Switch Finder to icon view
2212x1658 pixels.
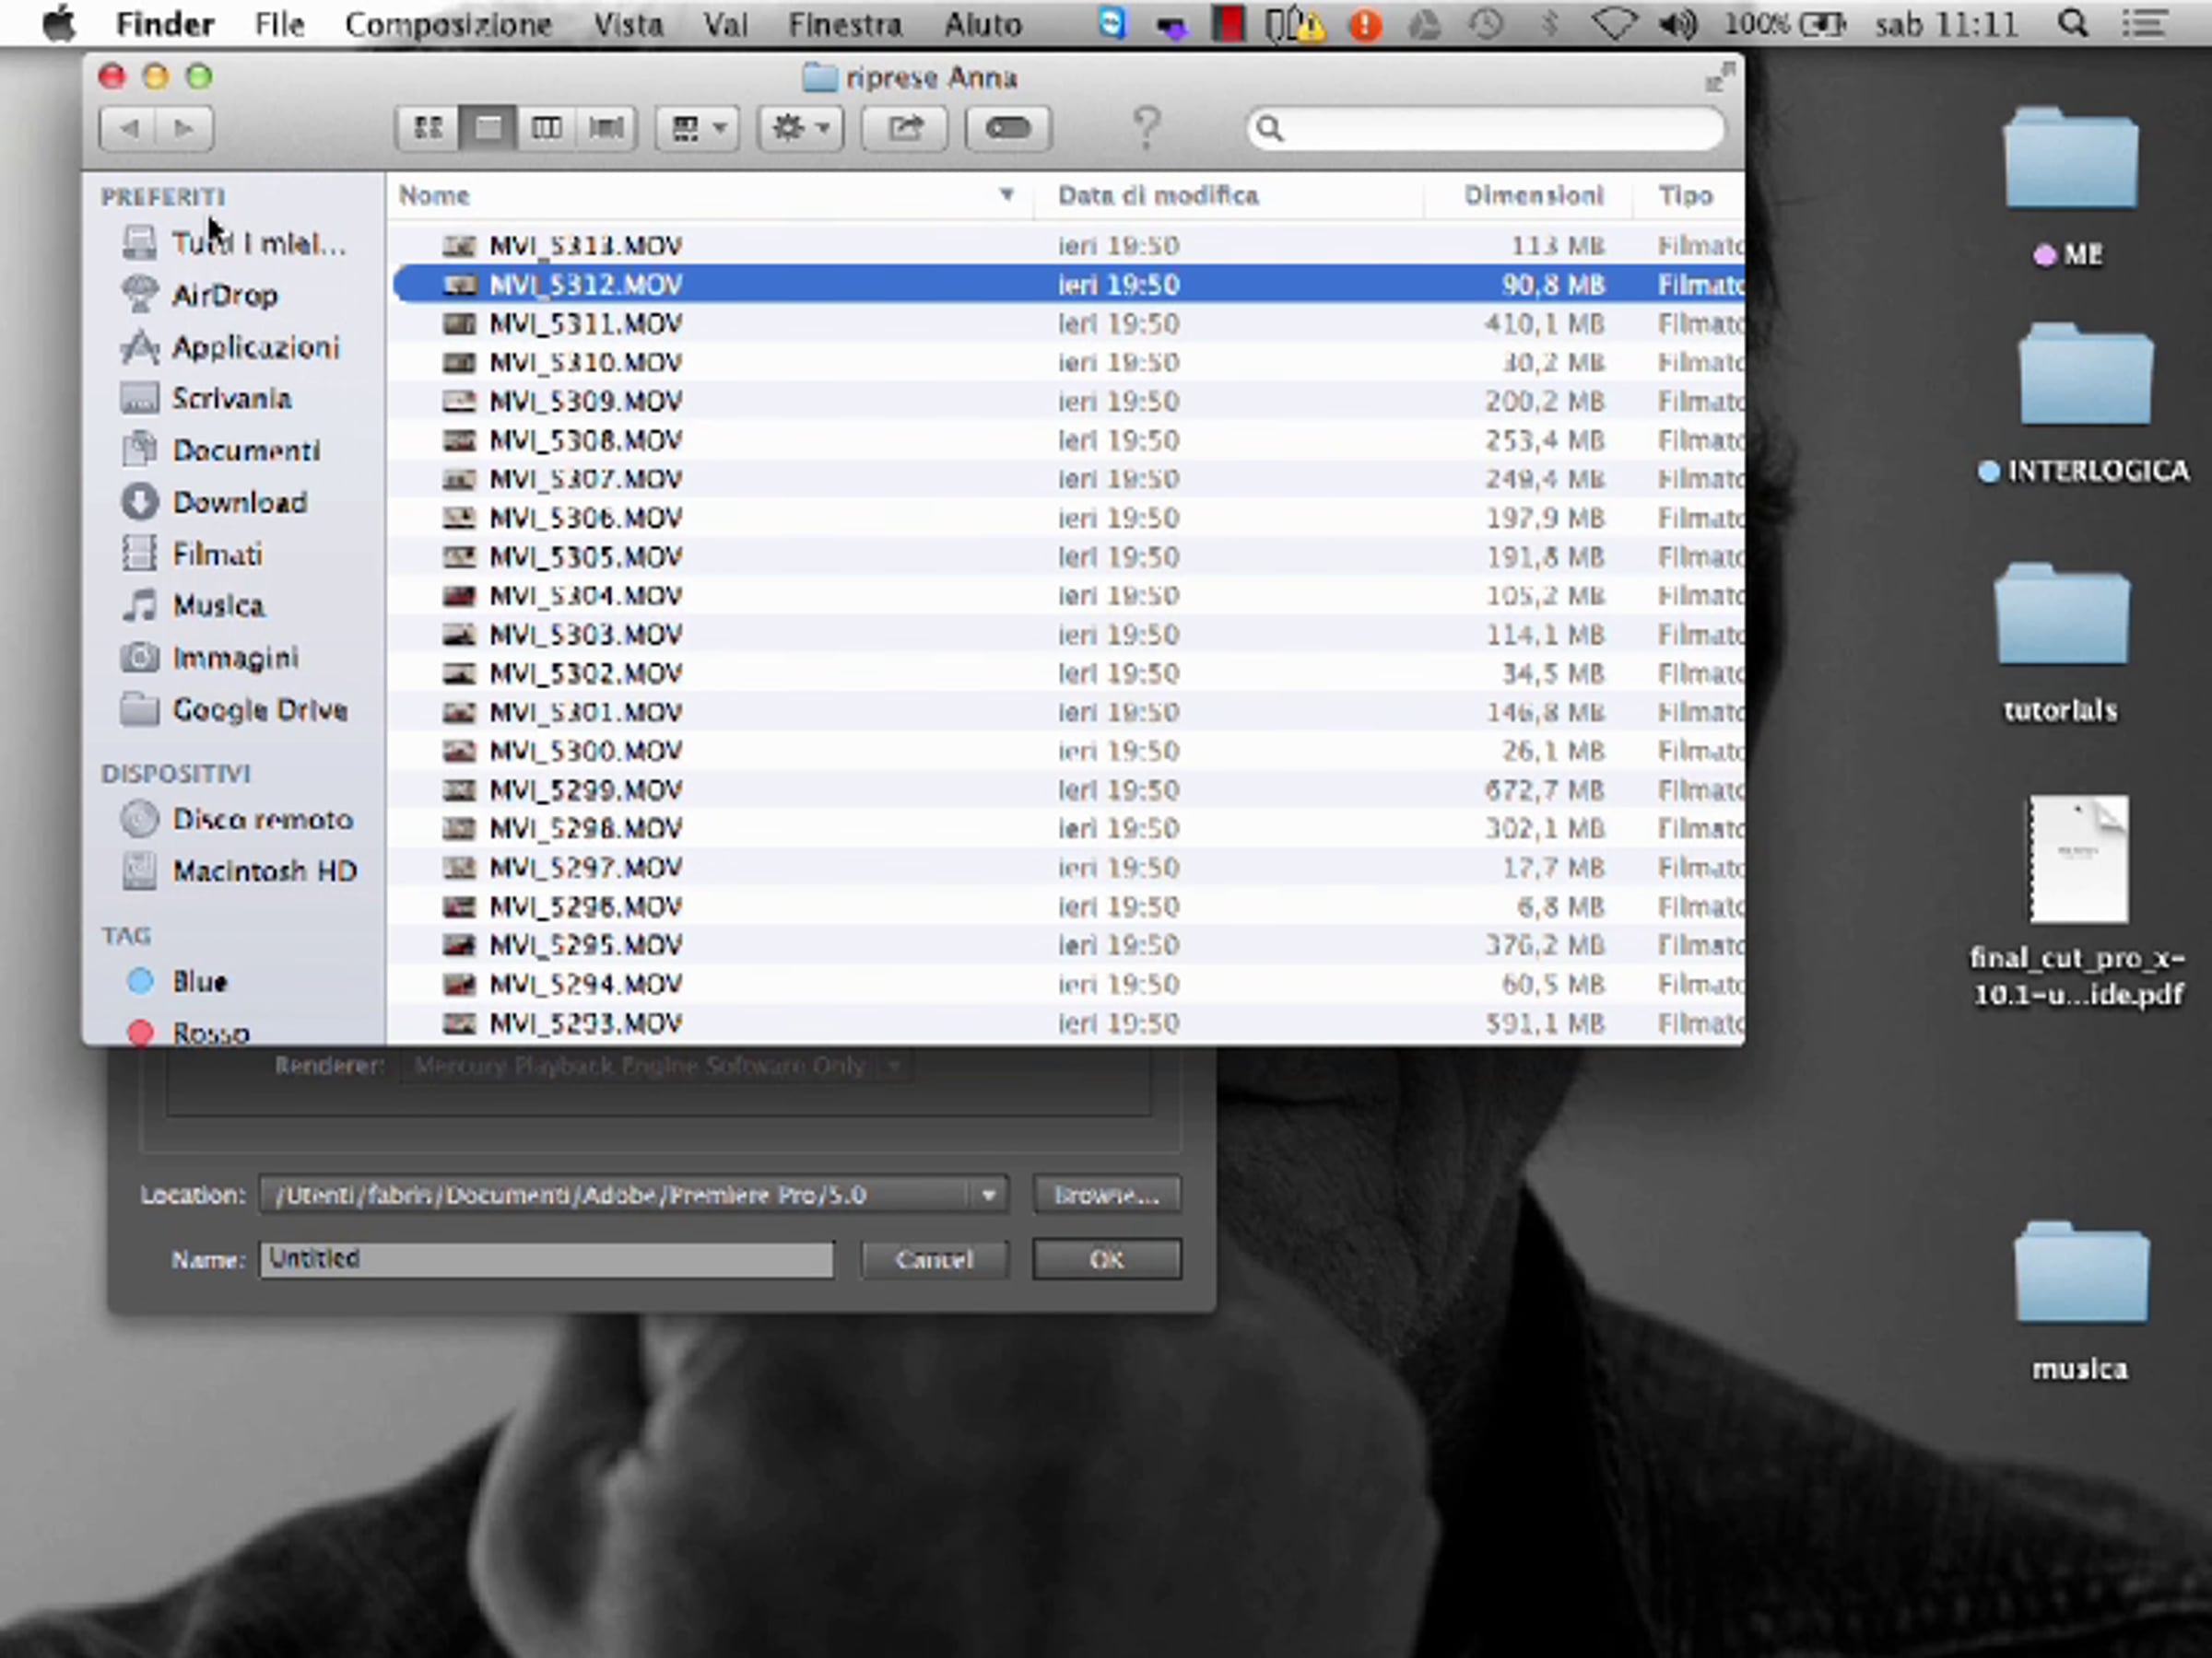(428, 128)
